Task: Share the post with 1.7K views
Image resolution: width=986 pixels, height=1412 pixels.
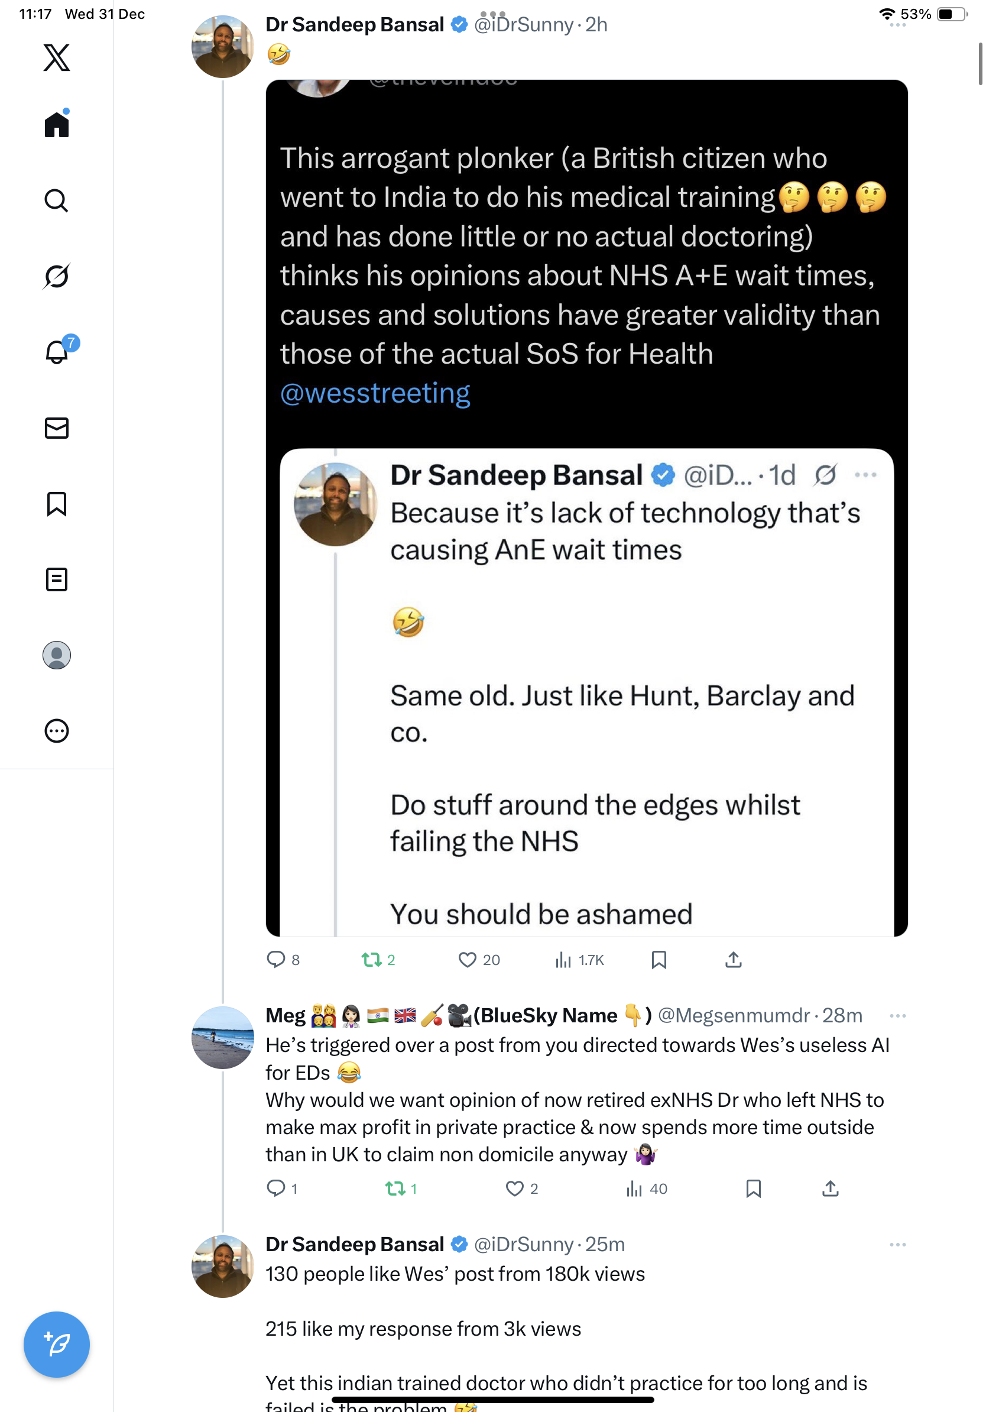Action: click(x=734, y=960)
